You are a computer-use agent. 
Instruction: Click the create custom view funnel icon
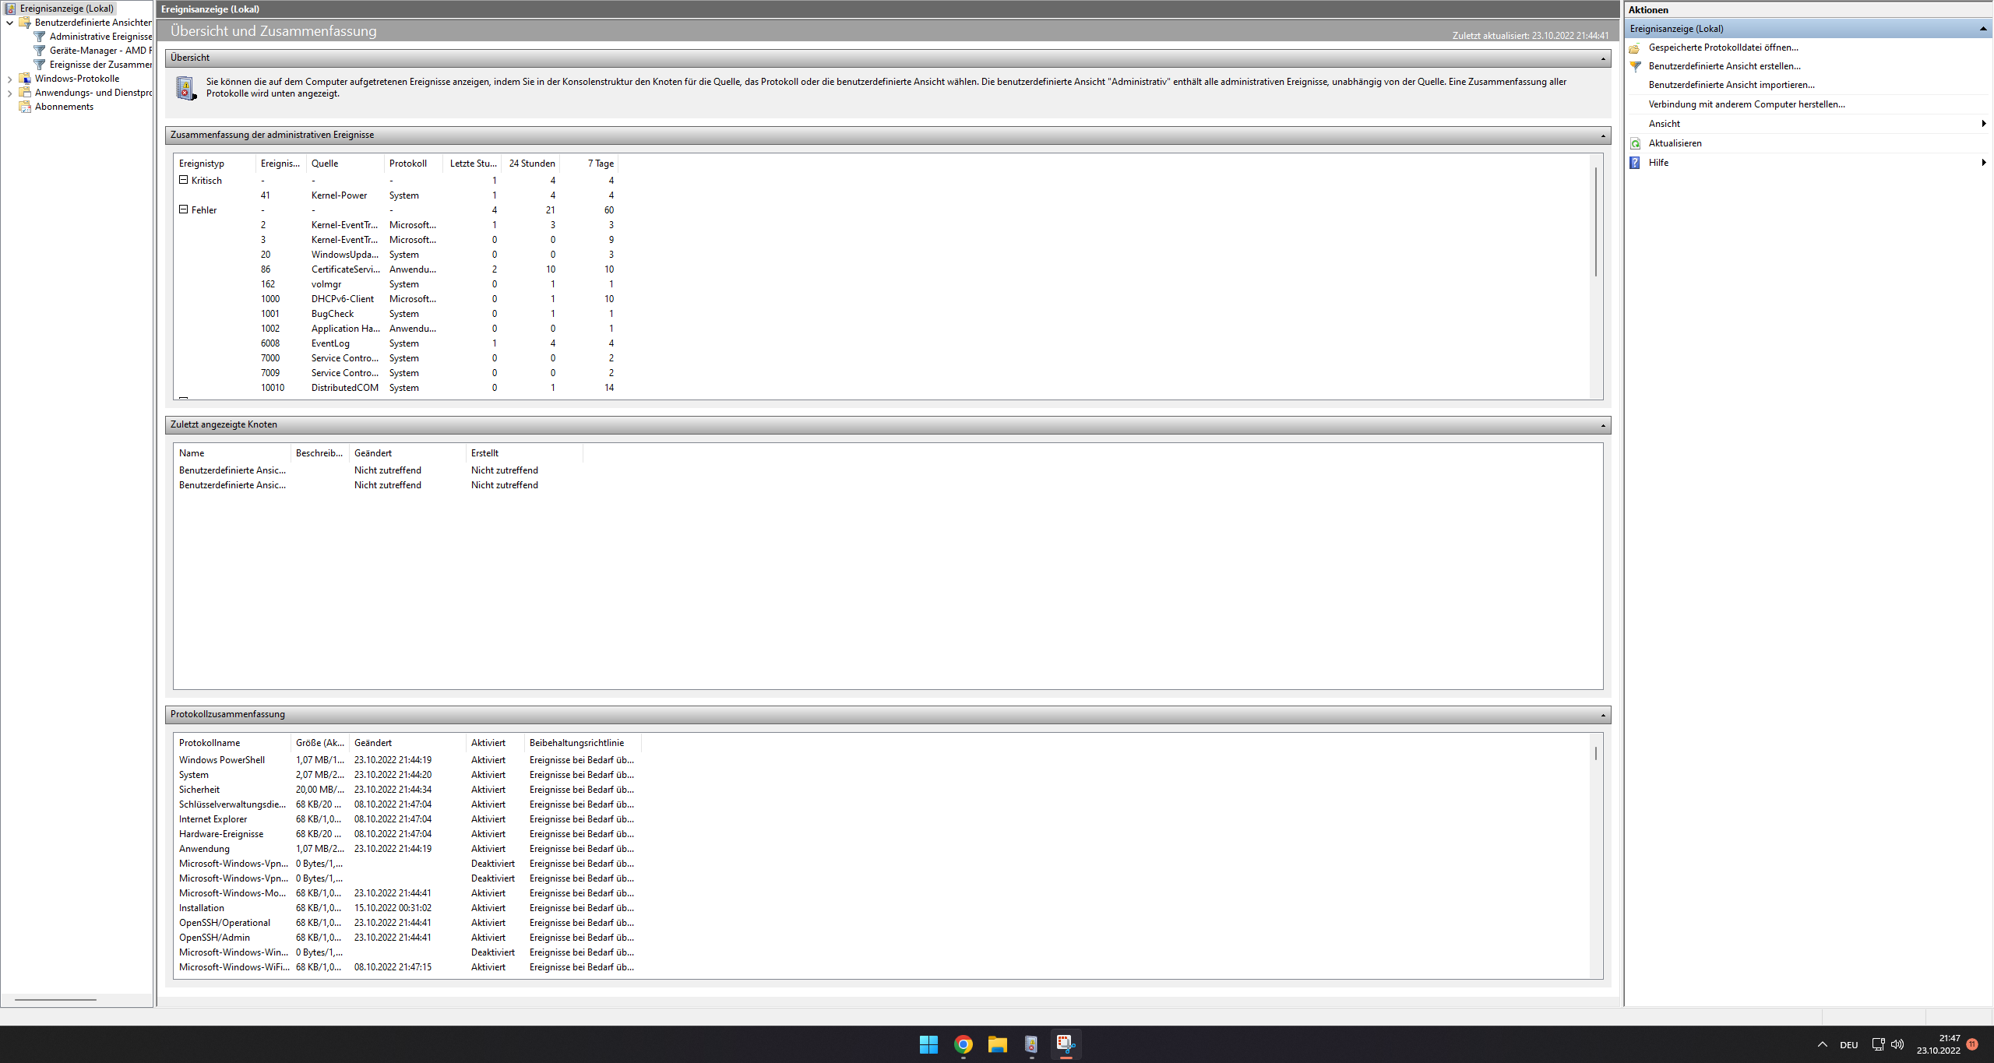[x=1636, y=66]
